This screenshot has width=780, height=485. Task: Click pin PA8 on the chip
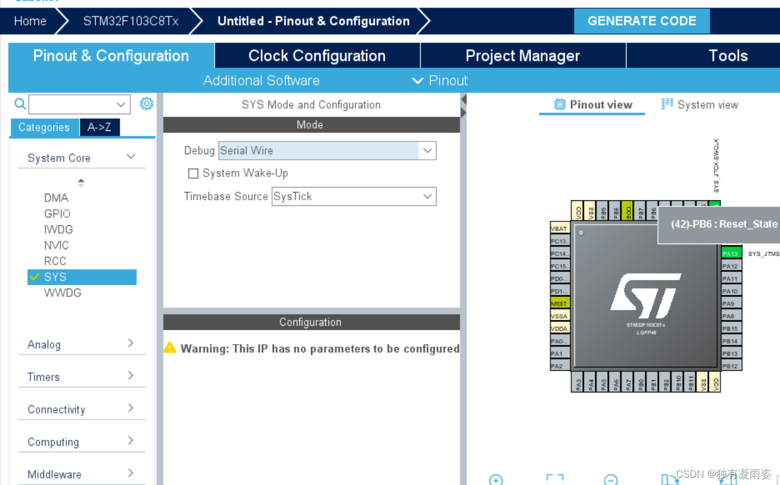pyautogui.click(x=732, y=316)
